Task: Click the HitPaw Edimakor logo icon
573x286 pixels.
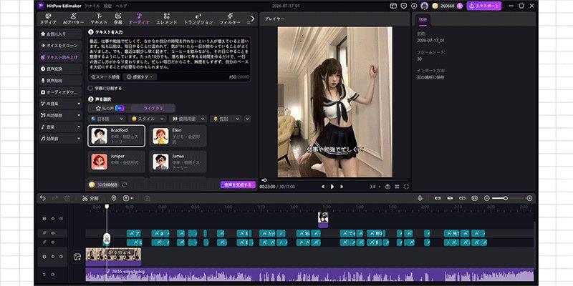Action: [40, 6]
